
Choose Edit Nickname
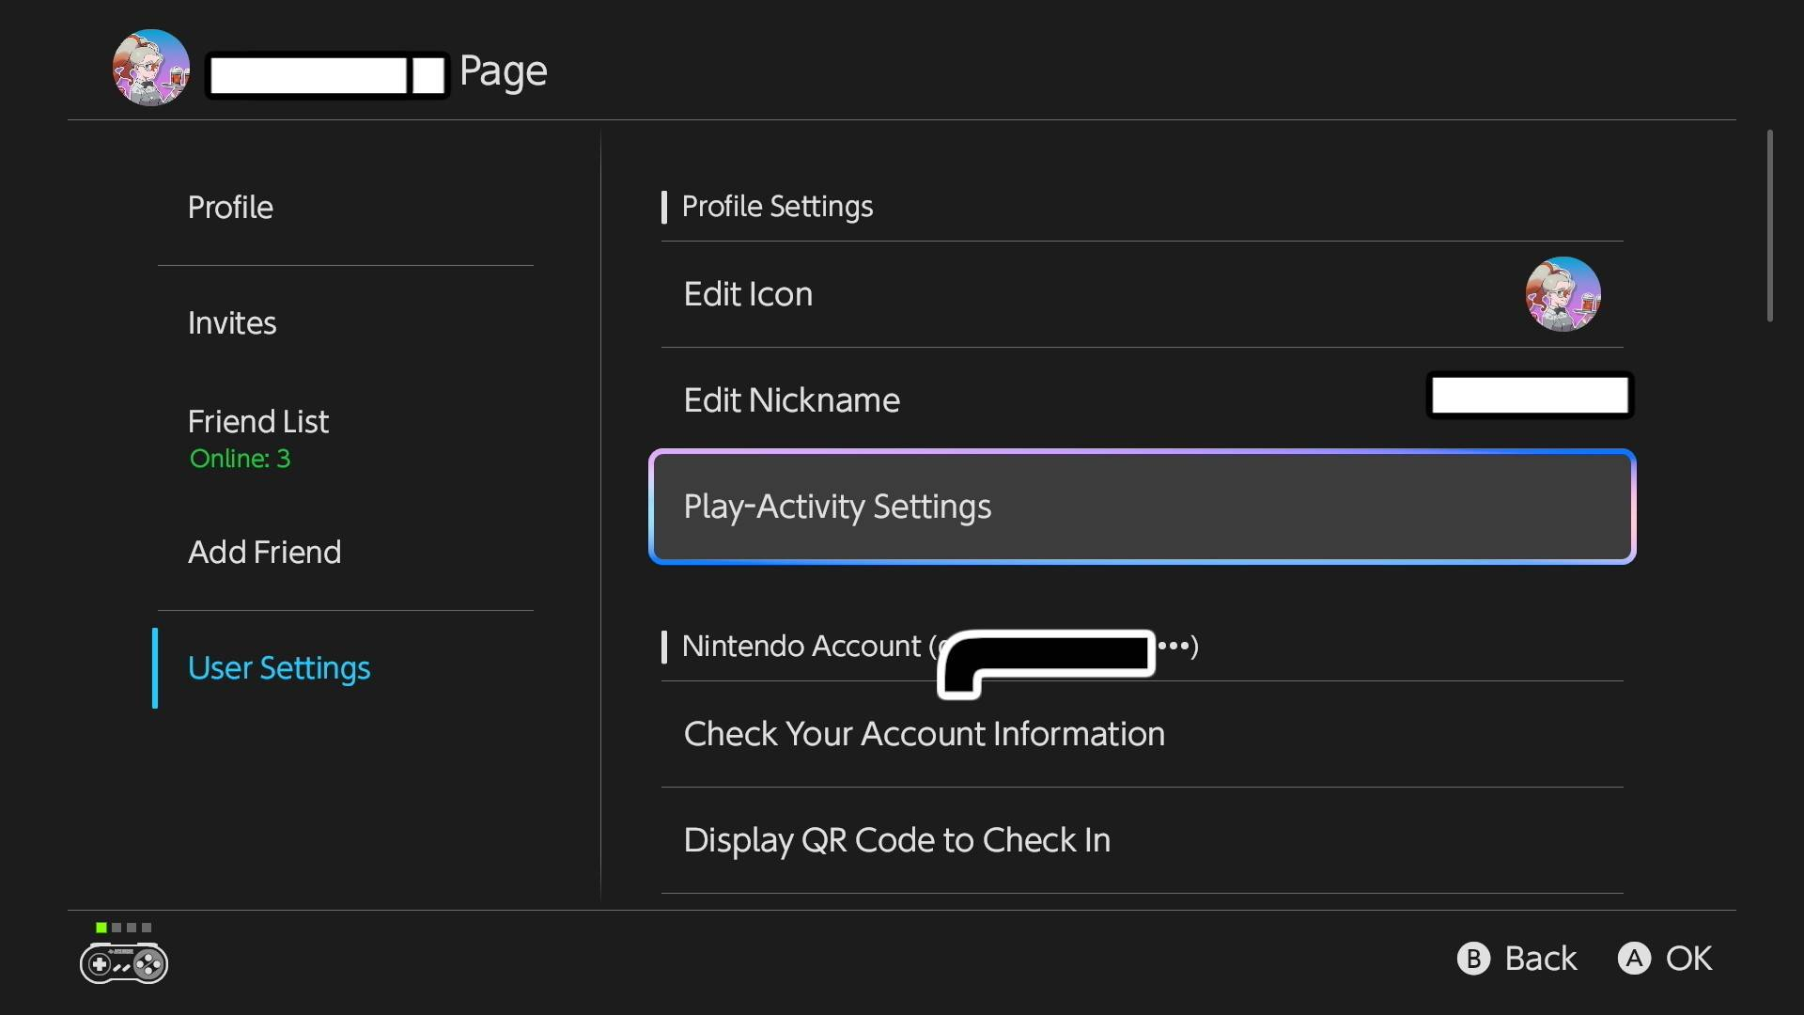[791, 400]
